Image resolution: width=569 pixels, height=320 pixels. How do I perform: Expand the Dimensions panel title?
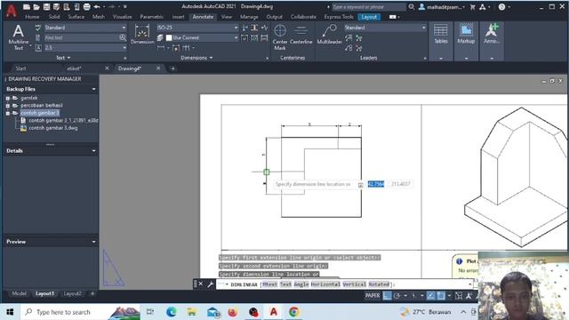[196, 58]
